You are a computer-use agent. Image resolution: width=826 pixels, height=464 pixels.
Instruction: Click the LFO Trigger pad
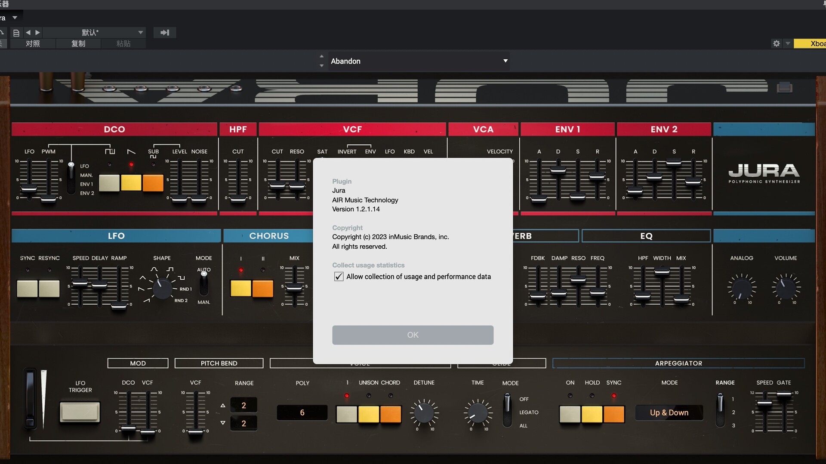[x=80, y=412]
